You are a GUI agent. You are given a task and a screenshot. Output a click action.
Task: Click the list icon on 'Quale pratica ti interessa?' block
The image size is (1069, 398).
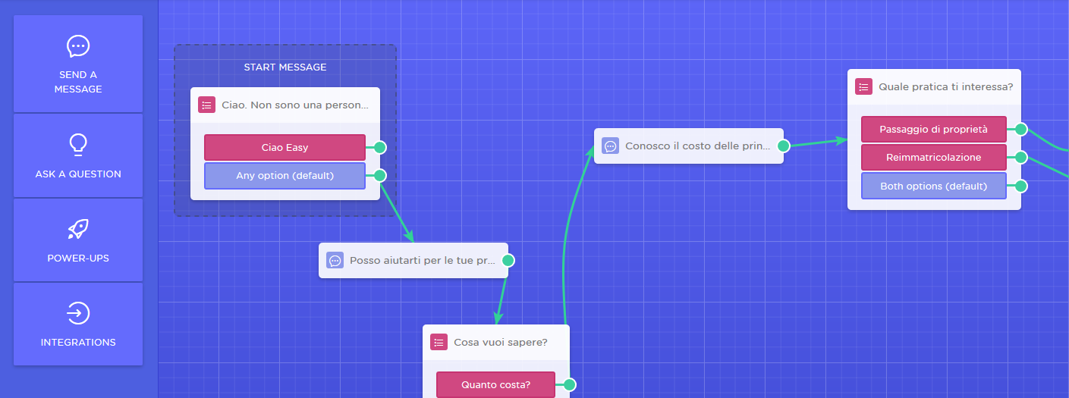(x=864, y=86)
